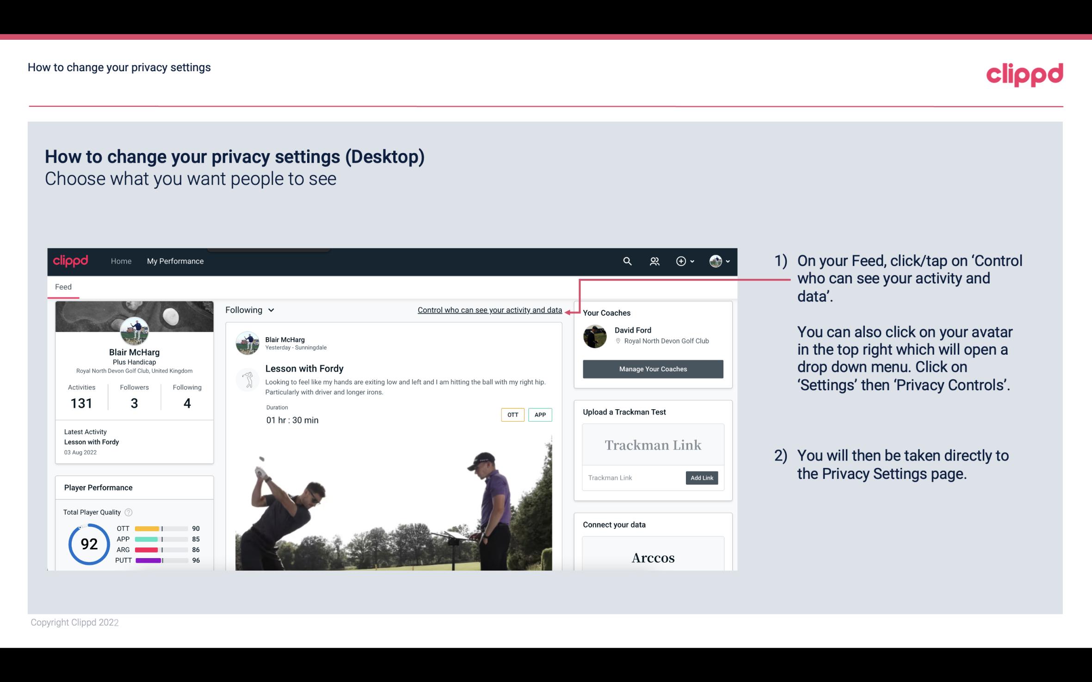Expand the Following dropdown on the feed
Viewport: 1092px width, 682px height.
click(x=249, y=310)
